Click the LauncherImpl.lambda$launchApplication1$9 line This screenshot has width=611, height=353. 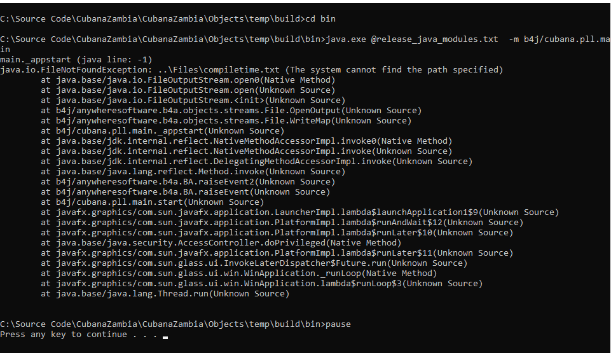[x=299, y=212]
